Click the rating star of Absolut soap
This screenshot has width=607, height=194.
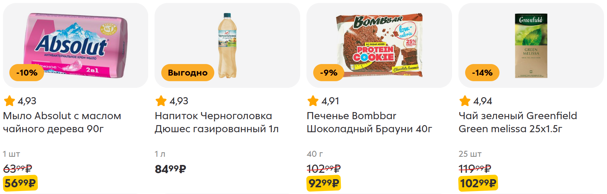click(9, 101)
